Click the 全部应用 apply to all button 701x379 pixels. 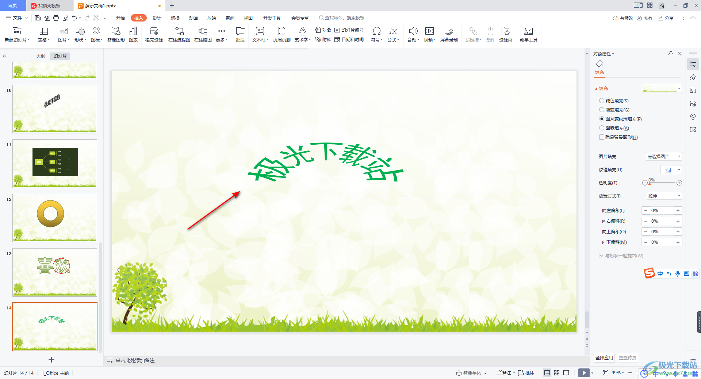604,357
